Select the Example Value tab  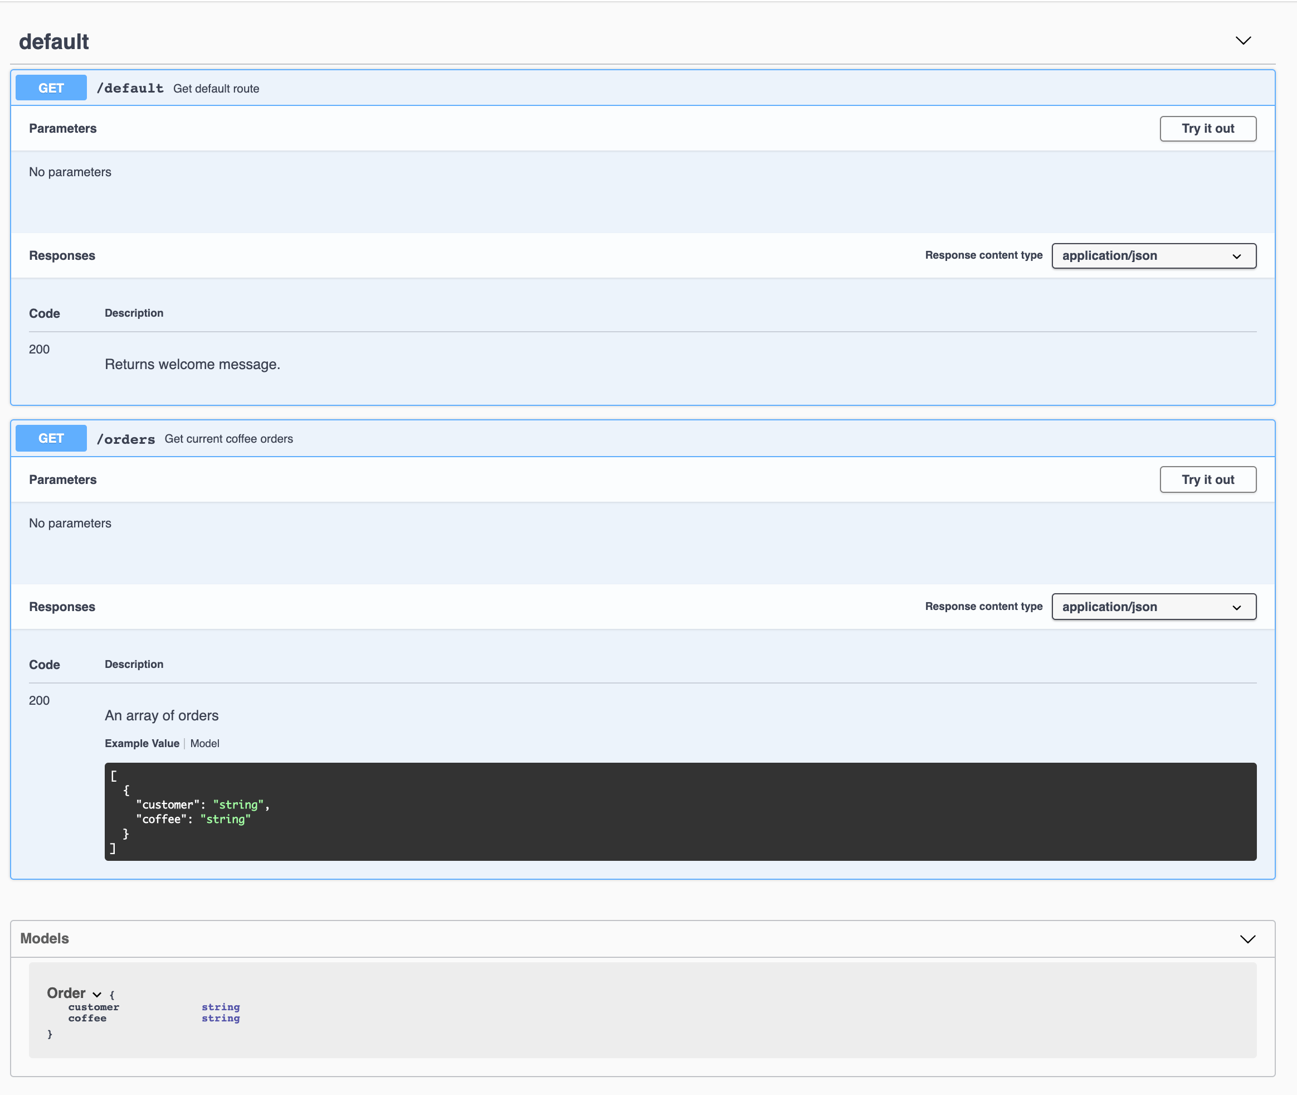coord(142,743)
